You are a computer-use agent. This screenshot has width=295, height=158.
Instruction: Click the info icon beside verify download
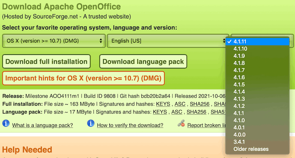(x=91, y=124)
